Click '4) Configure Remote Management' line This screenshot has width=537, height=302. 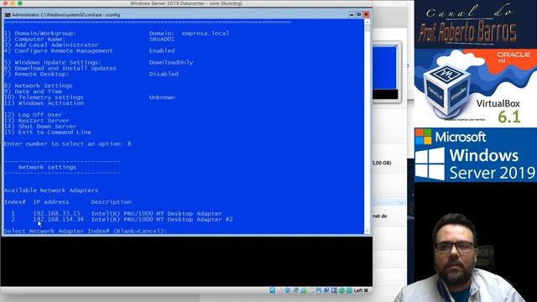(x=58, y=50)
